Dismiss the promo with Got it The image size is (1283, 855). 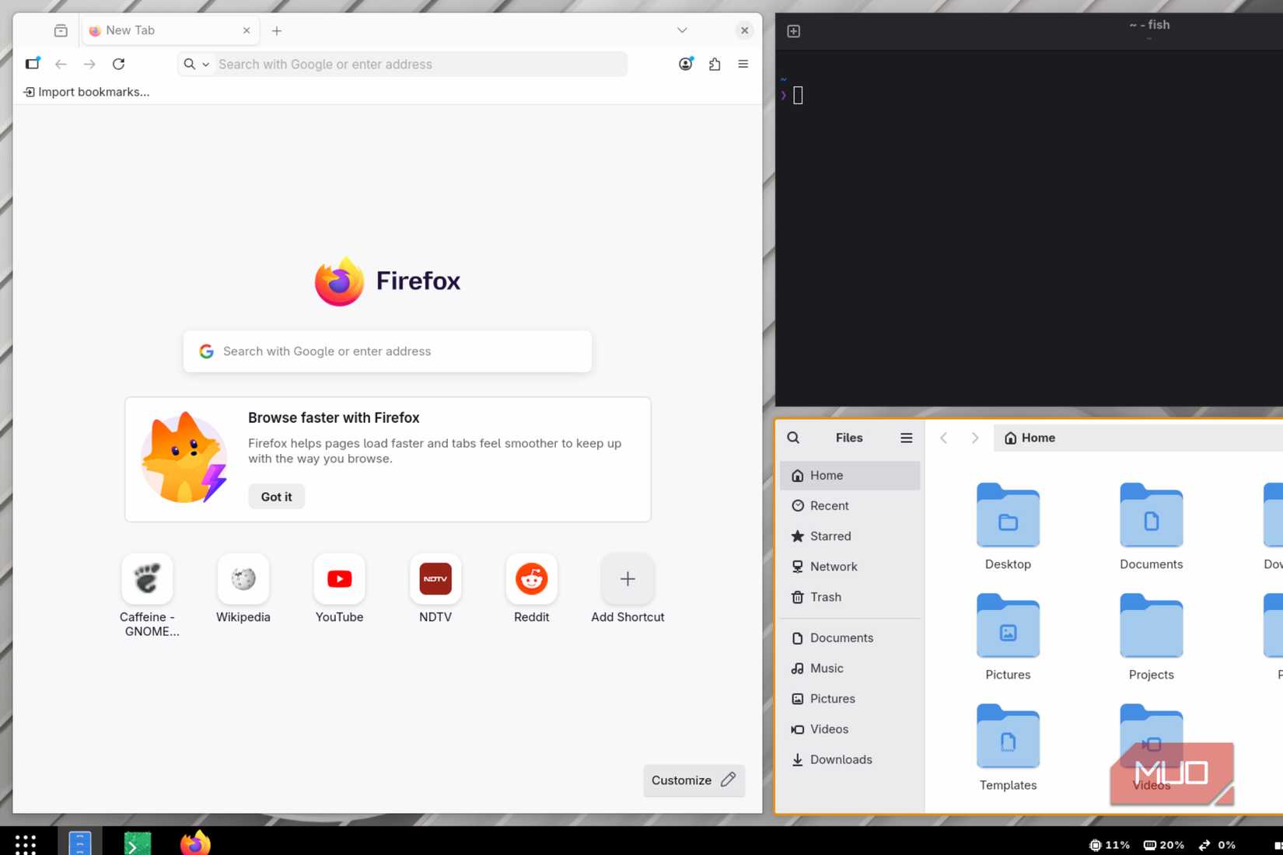click(276, 497)
